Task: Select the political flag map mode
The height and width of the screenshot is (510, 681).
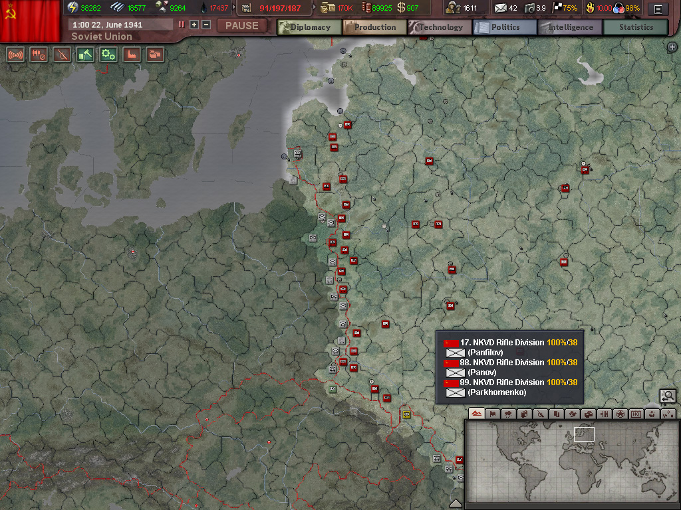Action: [493, 414]
